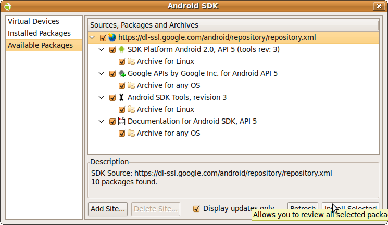The height and width of the screenshot is (225, 388).
Task: Click the archive folder icon under Google APIs
Action: [x=131, y=85]
